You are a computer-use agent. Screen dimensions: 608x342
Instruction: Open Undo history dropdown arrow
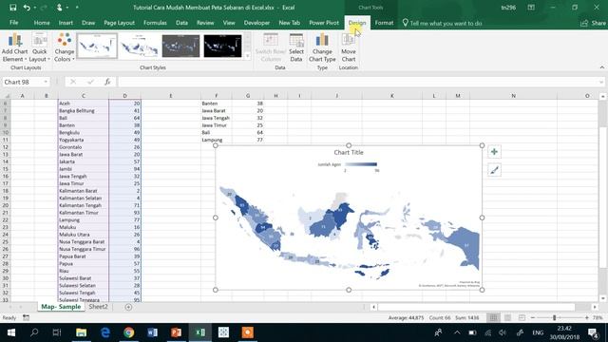(34, 8)
